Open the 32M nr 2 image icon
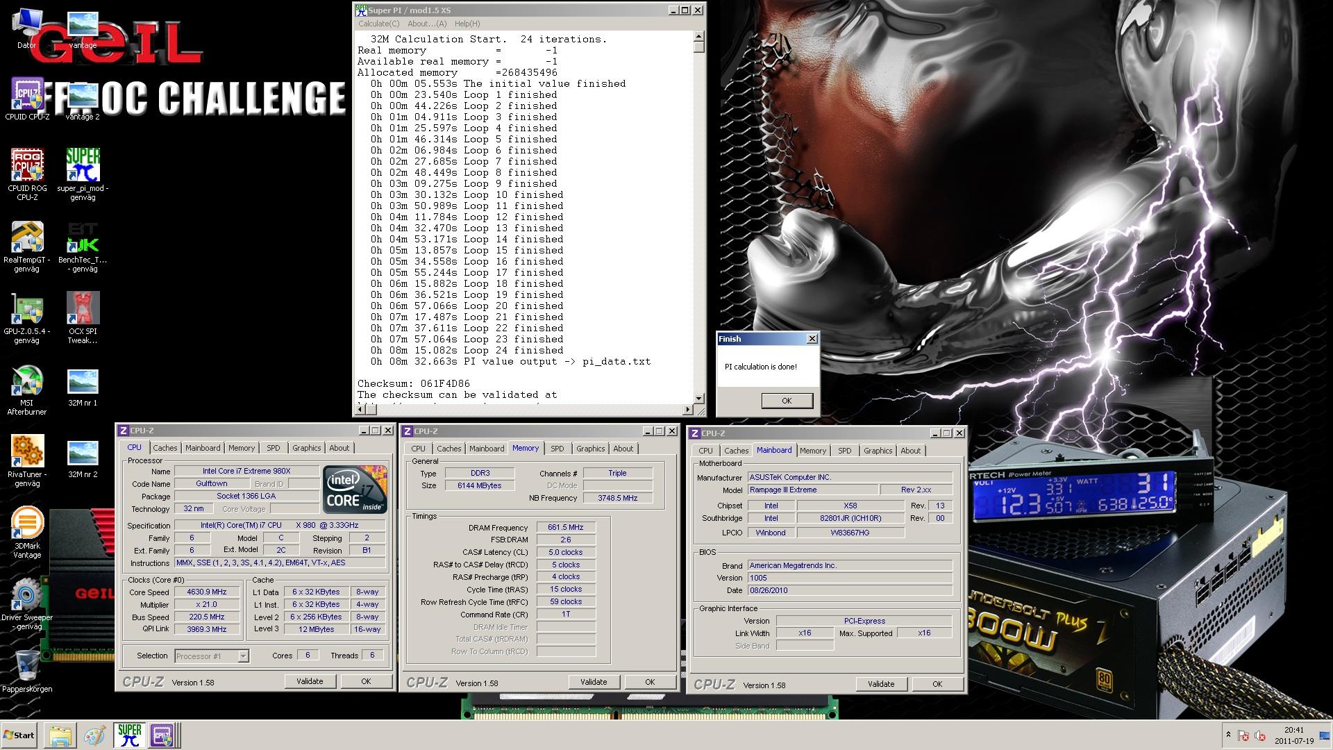The width and height of the screenshot is (1333, 750). 83,459
